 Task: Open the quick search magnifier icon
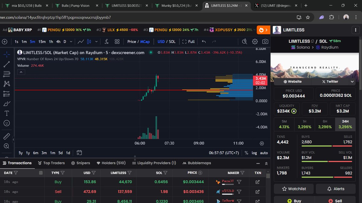pyautogui.click(x=245, y=42)
